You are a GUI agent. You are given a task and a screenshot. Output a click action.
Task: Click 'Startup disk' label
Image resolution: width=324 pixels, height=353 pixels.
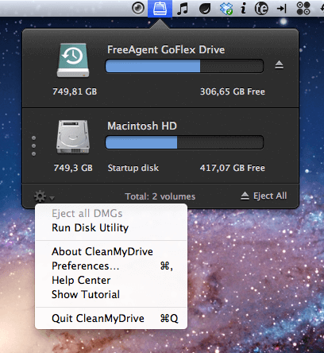[x=133, y=168]
